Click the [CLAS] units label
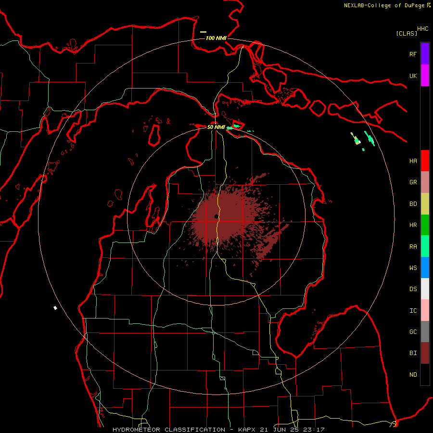Image resolution: width=433 pixels, height=433 pixels. (407, 33)
